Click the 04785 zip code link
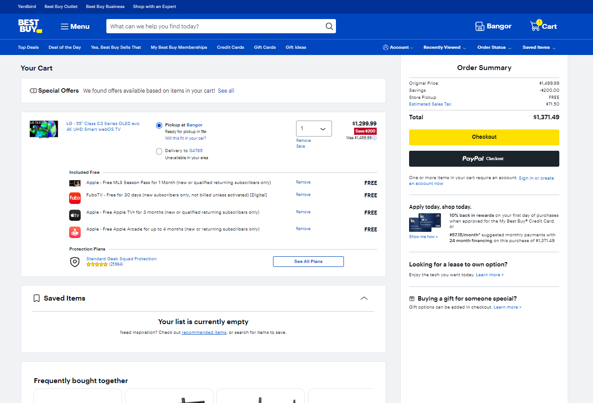Screen dimensions: 593x403 (196, 151)
